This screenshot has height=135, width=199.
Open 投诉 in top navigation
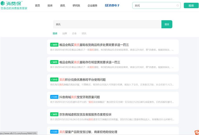pyautogui.click(x=50, y=6)
